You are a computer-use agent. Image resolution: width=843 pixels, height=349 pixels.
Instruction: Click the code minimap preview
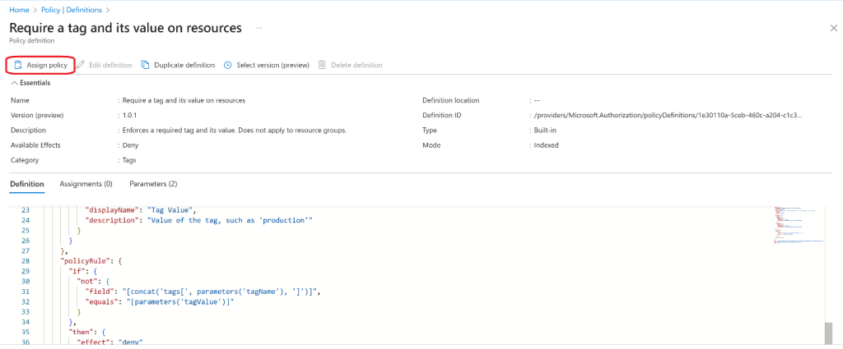[794, 223]
